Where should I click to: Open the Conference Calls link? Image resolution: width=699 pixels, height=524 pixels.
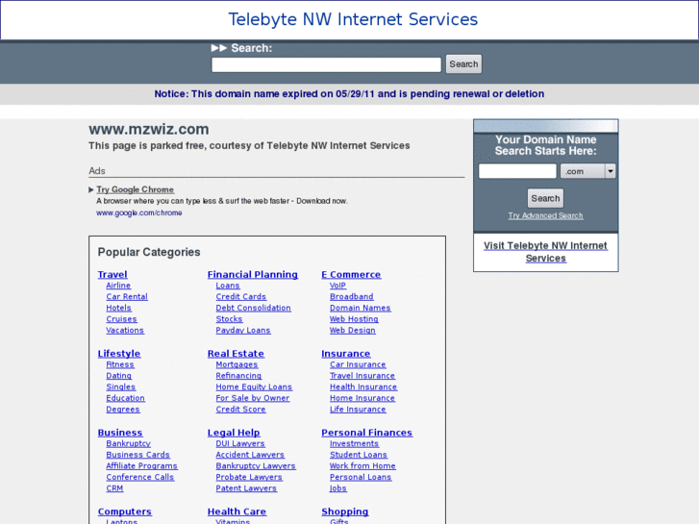[x=140, y=477]
